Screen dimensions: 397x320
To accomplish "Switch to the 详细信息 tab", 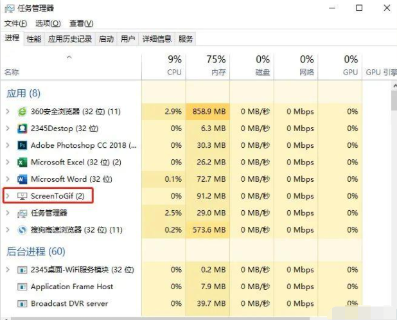I will [156, 39].
